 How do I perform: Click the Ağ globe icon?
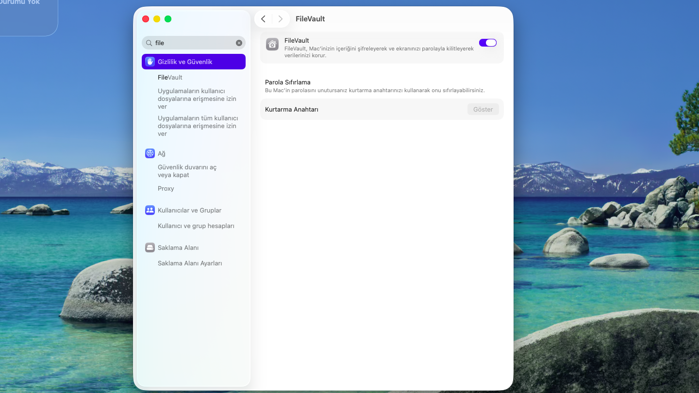[x=150, y=153]
